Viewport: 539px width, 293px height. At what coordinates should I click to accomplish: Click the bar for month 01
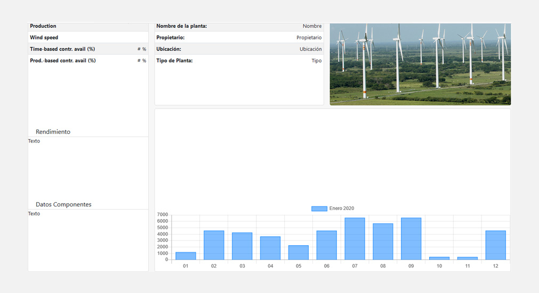(186, 256)
